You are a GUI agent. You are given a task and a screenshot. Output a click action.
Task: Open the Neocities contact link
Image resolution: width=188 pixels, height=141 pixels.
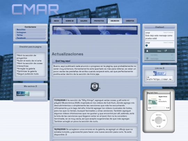30,30
